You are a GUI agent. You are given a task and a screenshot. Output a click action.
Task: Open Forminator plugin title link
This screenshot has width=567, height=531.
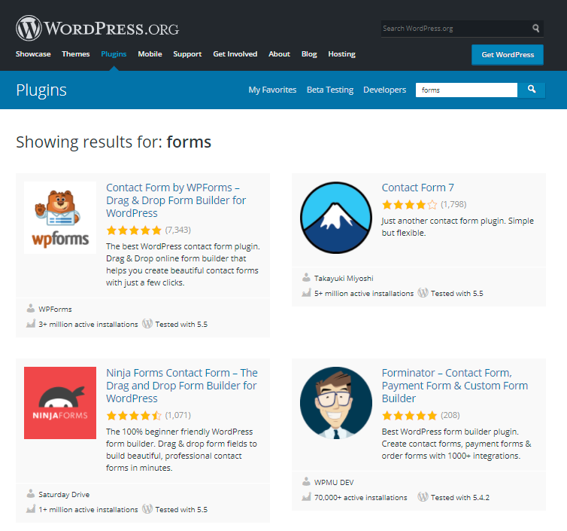pos(455,386)
